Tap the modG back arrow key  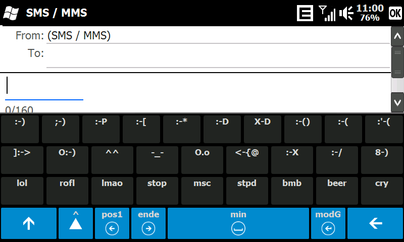click(328, 223)
